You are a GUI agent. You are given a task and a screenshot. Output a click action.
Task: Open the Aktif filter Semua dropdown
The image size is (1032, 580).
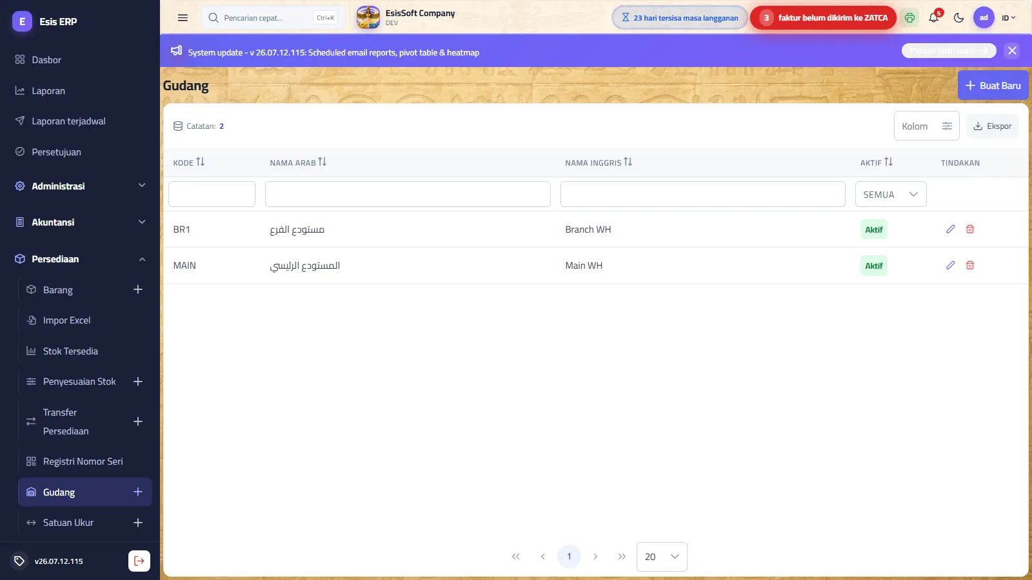(x=891, y=194)
